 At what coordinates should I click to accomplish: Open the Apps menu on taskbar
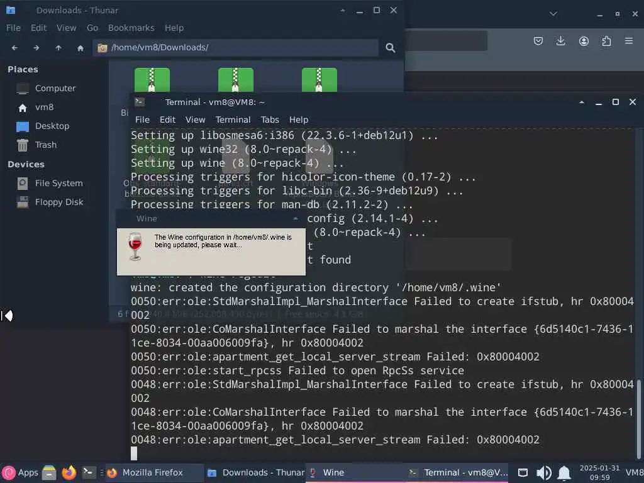coord(20,473)
